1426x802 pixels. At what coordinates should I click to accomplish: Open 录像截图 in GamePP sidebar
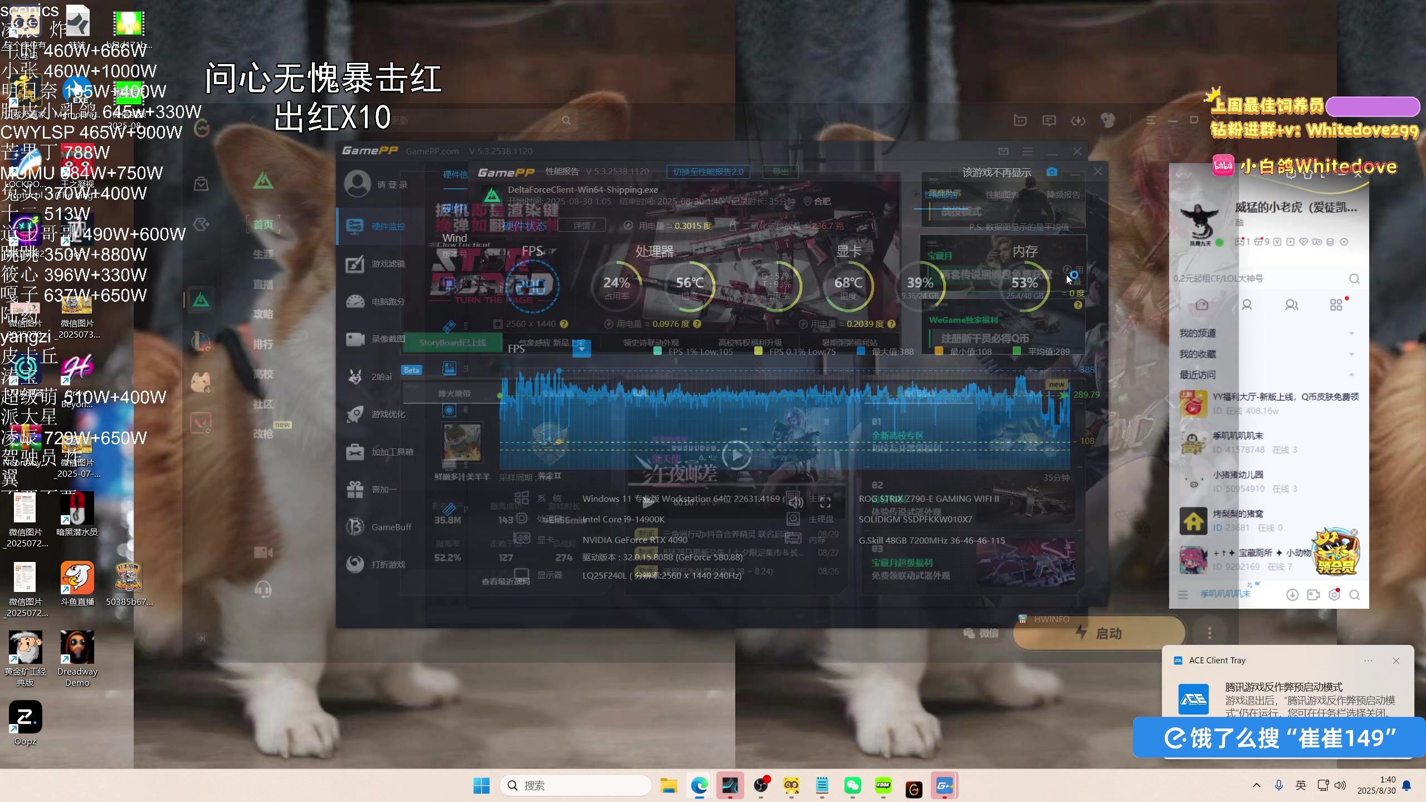(380, 339)
